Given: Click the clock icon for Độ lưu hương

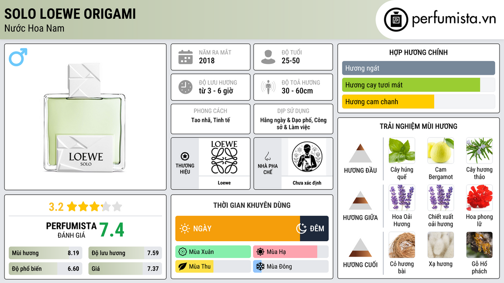Looking at the screenshot, I should [x=186, y=87].
